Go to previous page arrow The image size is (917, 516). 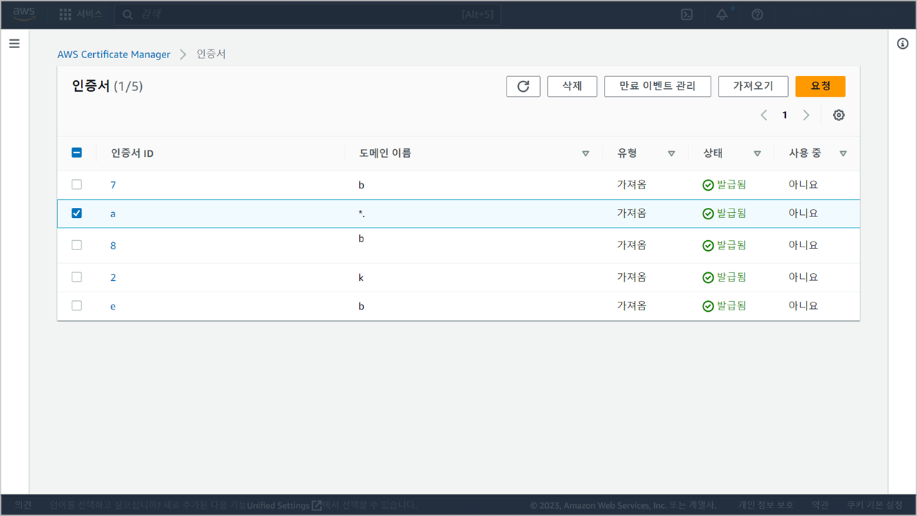[764, 115]
